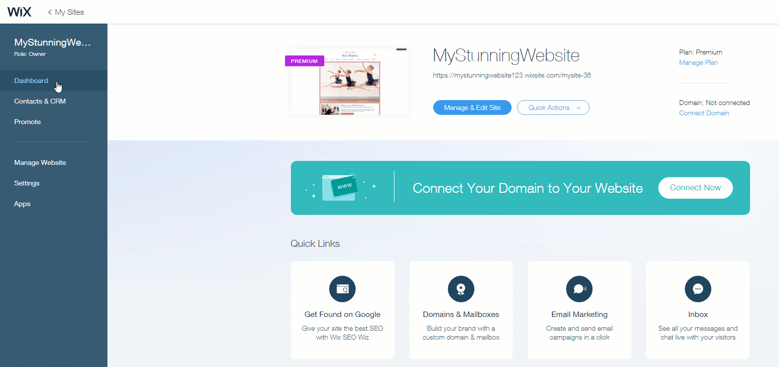The image size is (779, 367).
Task: Click the MyStunningWe… sidebar site name
Action: [x=52, y=43]
